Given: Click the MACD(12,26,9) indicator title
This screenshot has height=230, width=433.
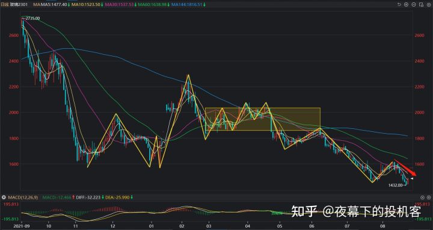Looking at the screenshot, I should click(23, 197).
